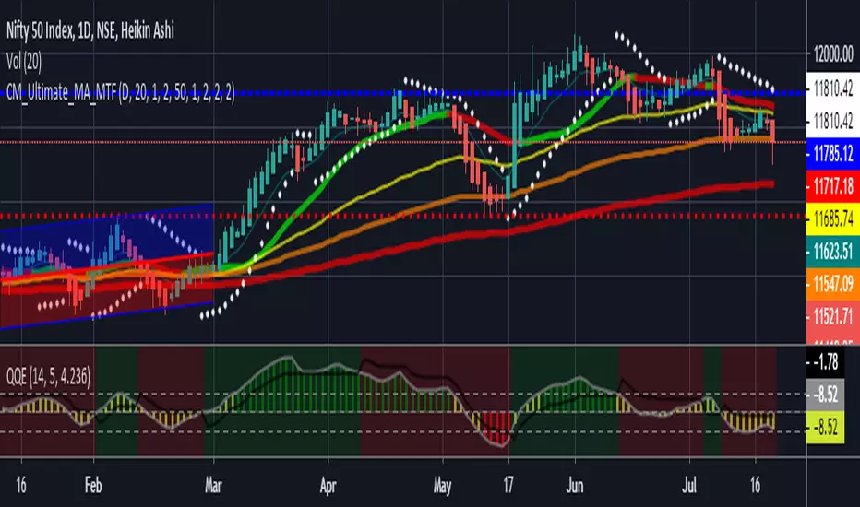Image resolution: width=860 pixels, height=507 pixels.
Task: Click the Apr date on time axis
Action: pos(328,486)
